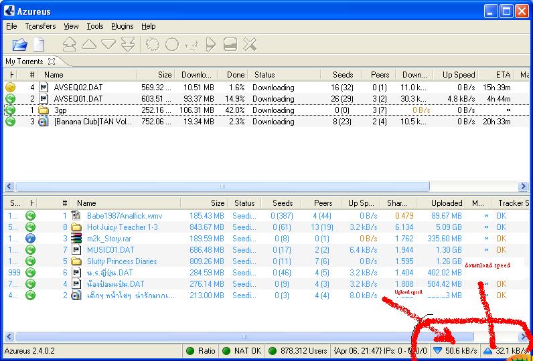Screen dimensions: 533x361
Task: Select the MUSIC01.DAT seeding row
Action: tap(266, 250)
